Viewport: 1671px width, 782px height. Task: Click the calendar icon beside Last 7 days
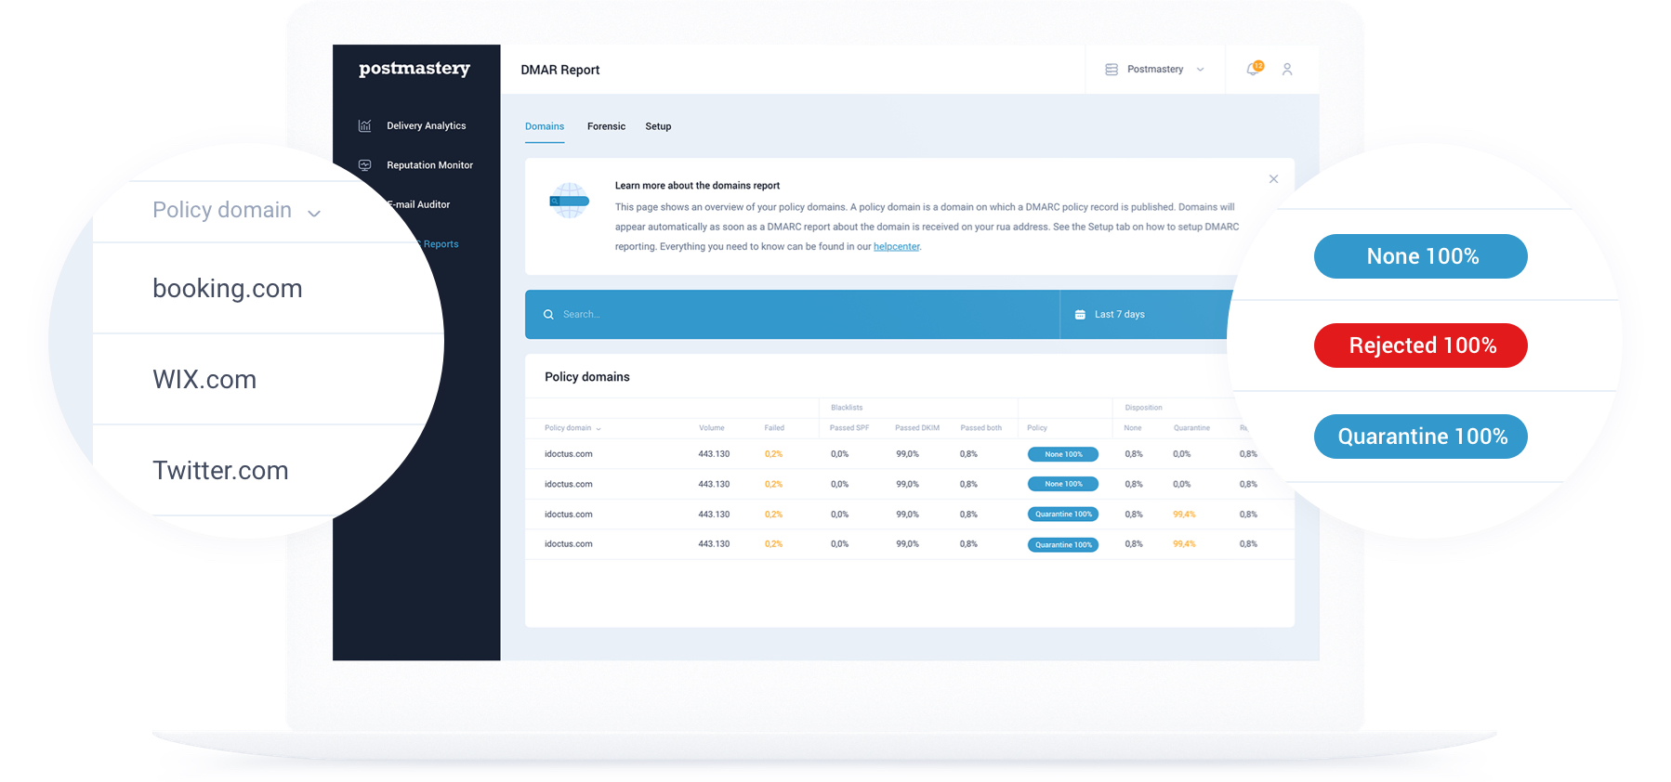click(x=1080, y=315)
